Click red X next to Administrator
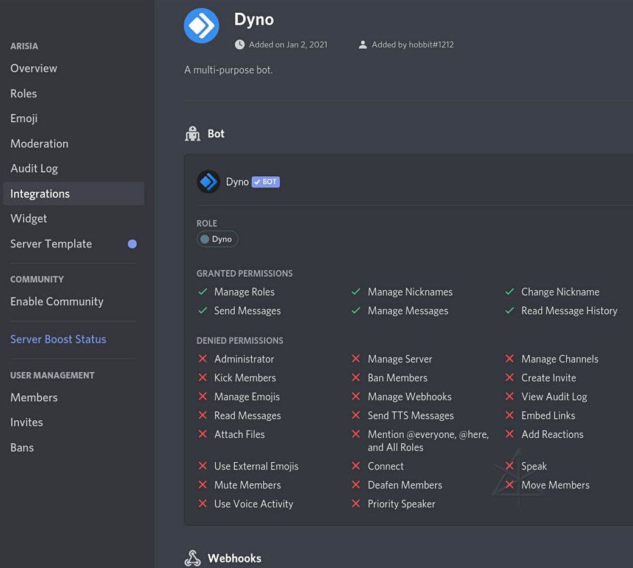The height and width of the screenshot is (568, 633). [x=203, y=359]
